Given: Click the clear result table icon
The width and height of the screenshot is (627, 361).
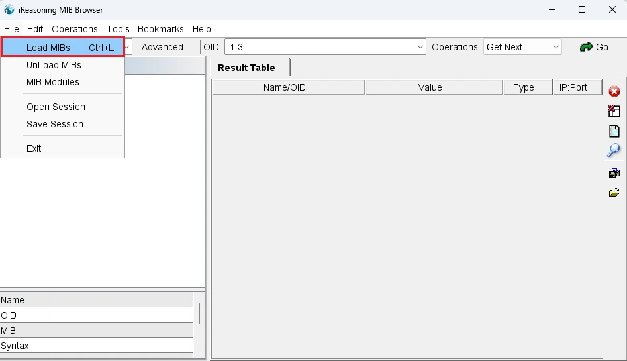Looking at the screenshot, I should click(x=614, y=111).
